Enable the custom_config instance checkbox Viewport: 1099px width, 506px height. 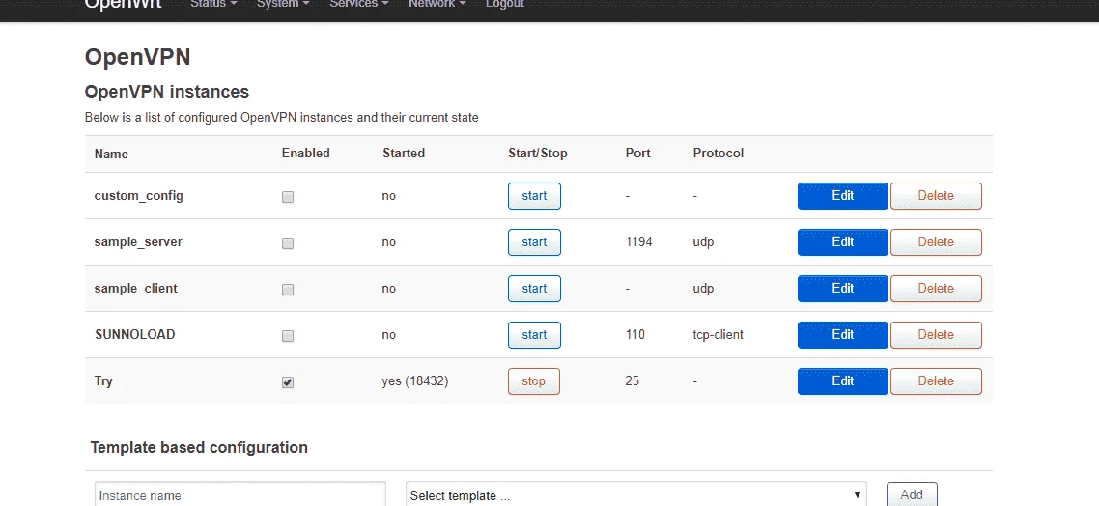tap(288, 197)
